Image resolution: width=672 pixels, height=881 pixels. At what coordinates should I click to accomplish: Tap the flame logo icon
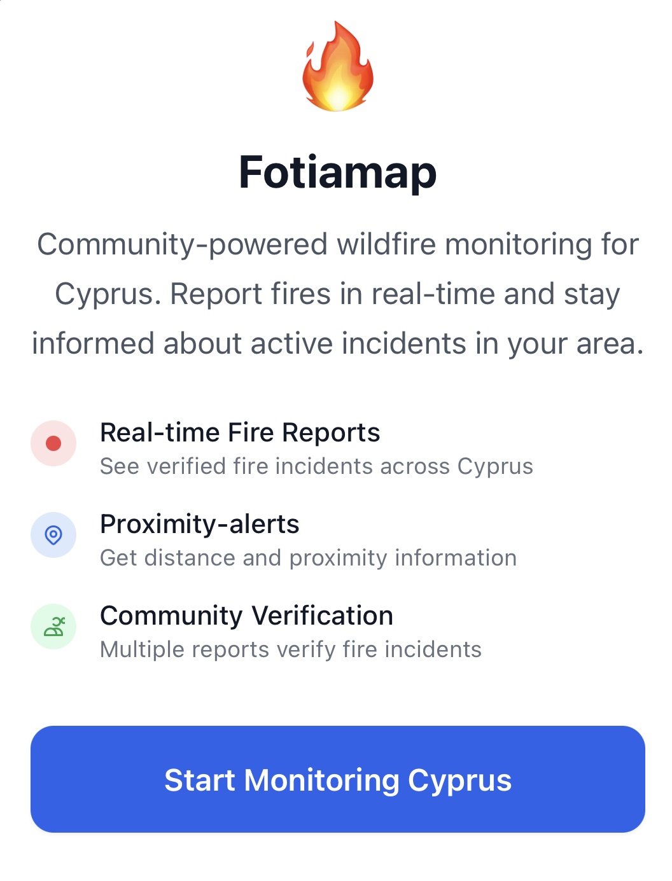point(338,66)
